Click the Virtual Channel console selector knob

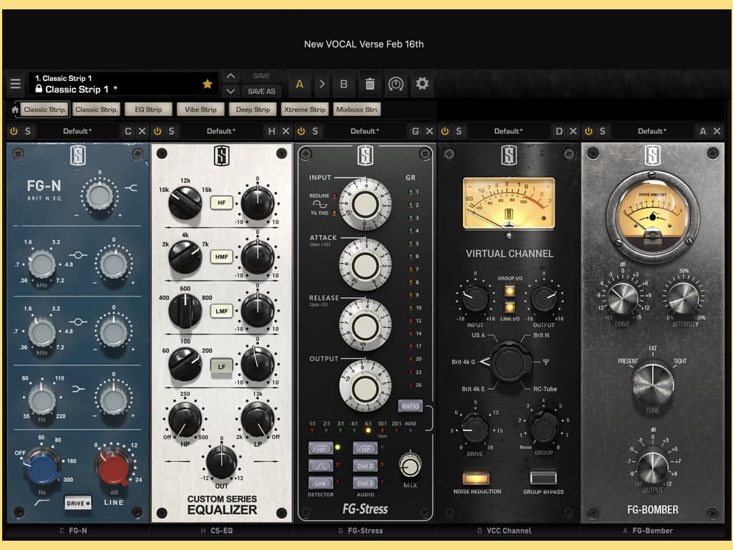509,362
